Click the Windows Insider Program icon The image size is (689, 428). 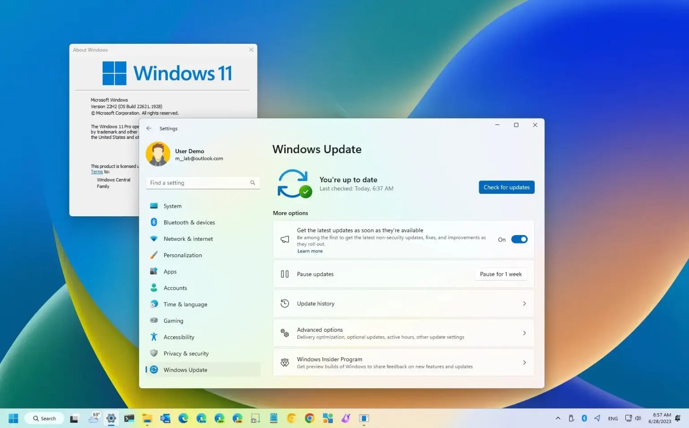click(x=285, y=363)
